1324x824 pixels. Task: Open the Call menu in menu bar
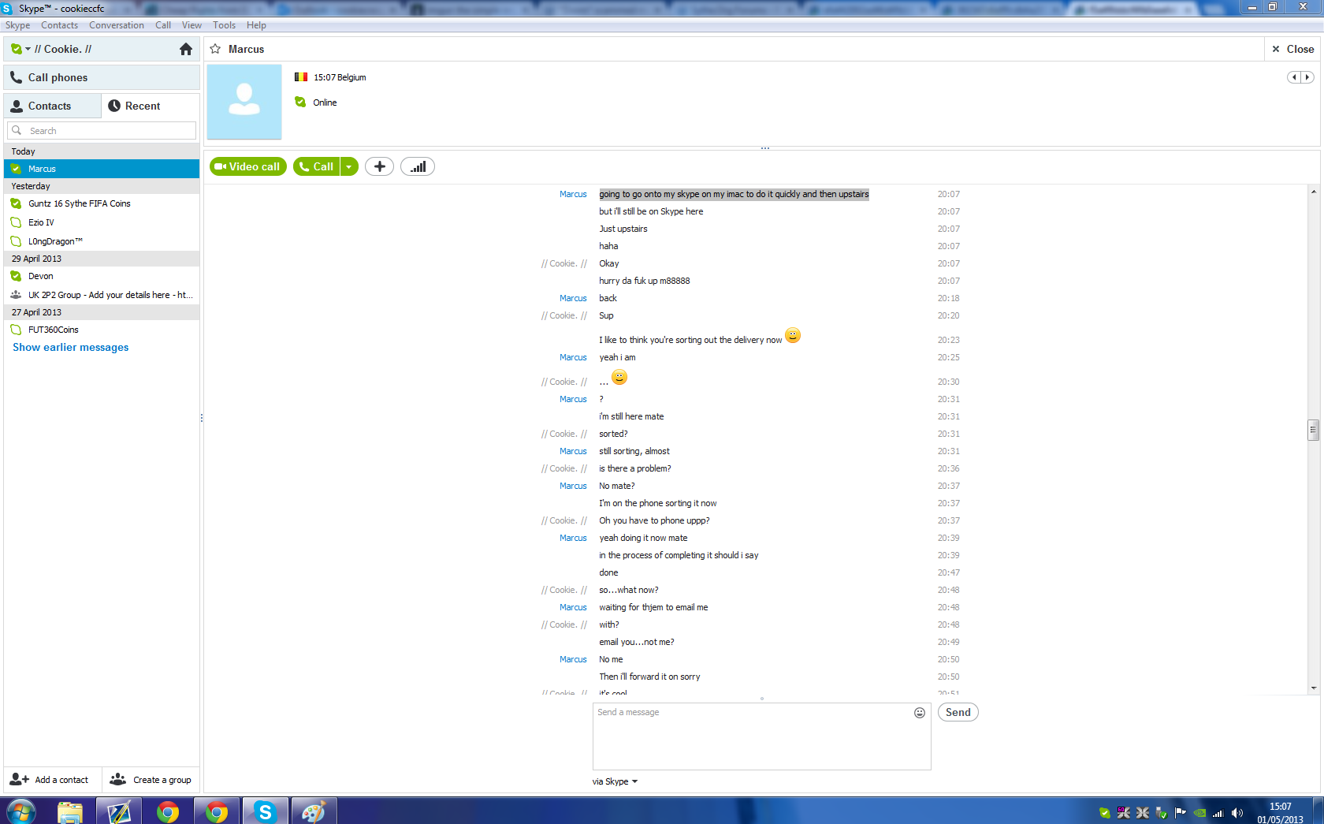(163, 25)
